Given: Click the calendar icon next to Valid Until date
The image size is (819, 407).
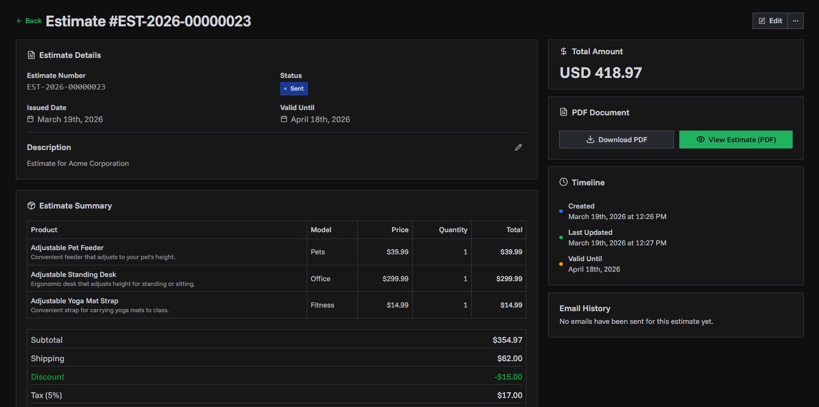Looking at the screenshot, I should click(x=284, y=120).
